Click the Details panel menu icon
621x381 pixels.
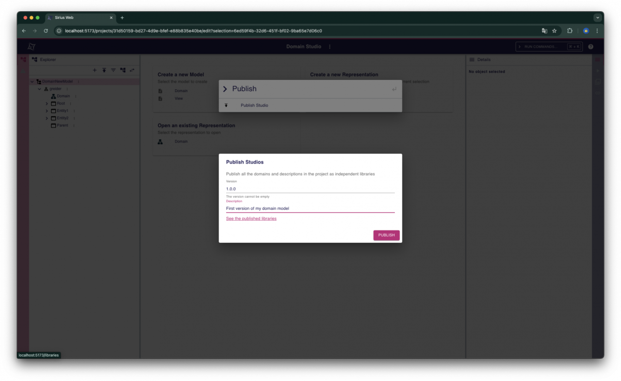tap(472, 60)
